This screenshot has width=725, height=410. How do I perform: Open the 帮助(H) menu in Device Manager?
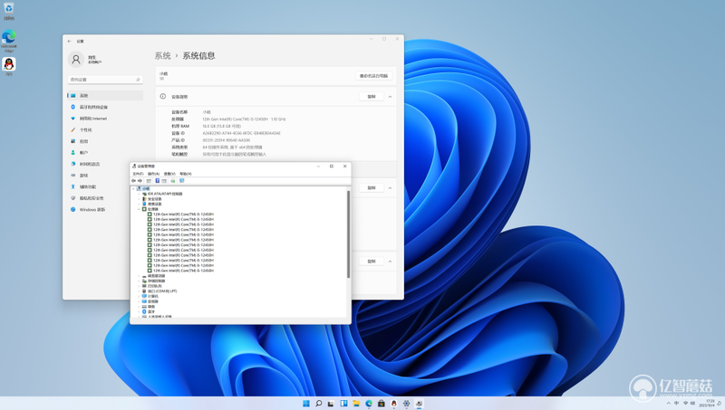pos(186,174)
